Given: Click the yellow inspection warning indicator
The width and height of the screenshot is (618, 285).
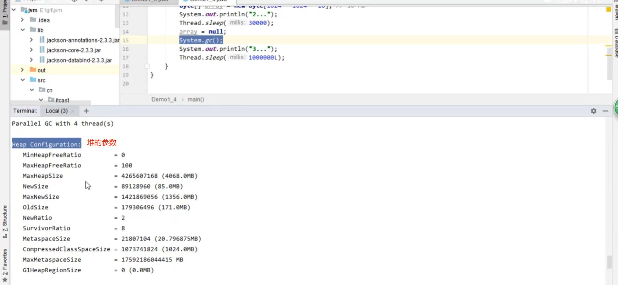Looking at the screenshot, I should (x=608, y=9).
